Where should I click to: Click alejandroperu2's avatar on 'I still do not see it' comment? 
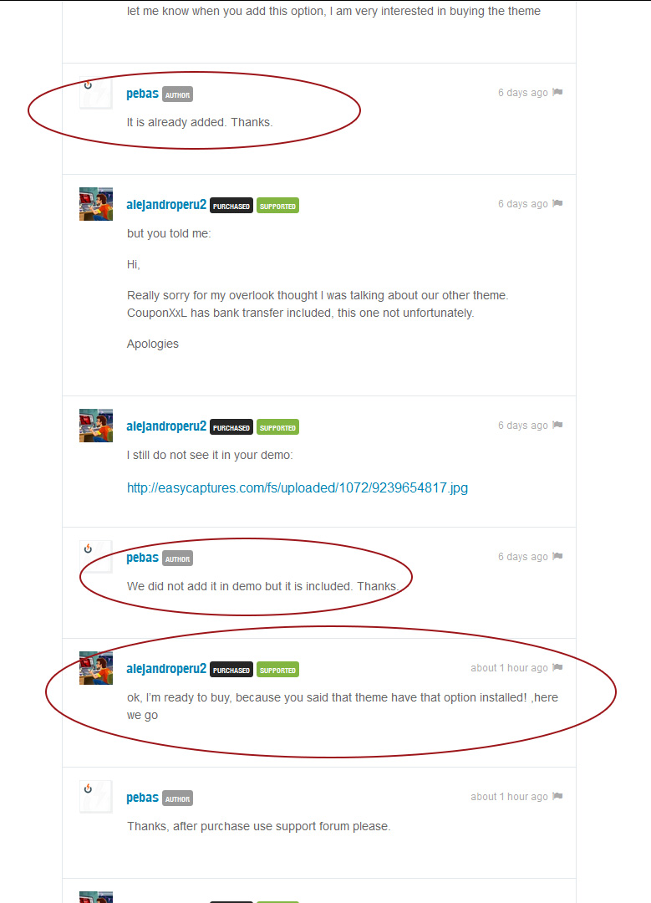pyautogui.click(x=96, y=426)
